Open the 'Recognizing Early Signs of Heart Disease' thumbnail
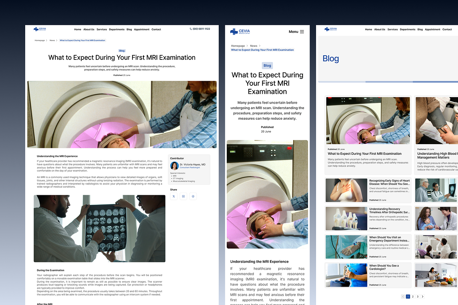 347,190
